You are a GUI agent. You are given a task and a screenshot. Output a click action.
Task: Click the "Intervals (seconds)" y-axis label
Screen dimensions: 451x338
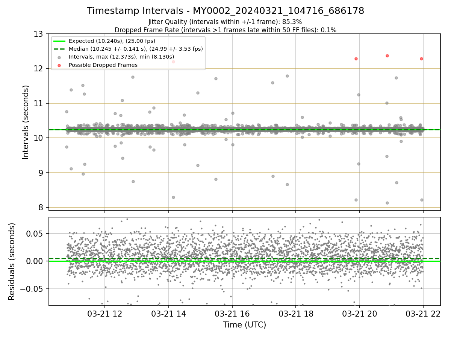[26, 122]
